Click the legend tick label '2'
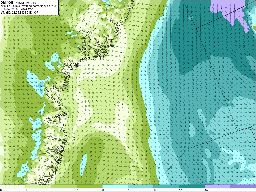The image size is (256, 192). [26, 190]
